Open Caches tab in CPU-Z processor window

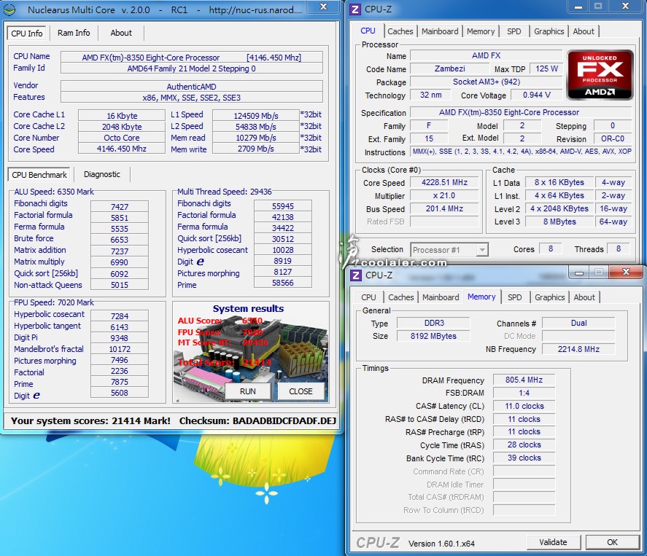pos(400,31)
